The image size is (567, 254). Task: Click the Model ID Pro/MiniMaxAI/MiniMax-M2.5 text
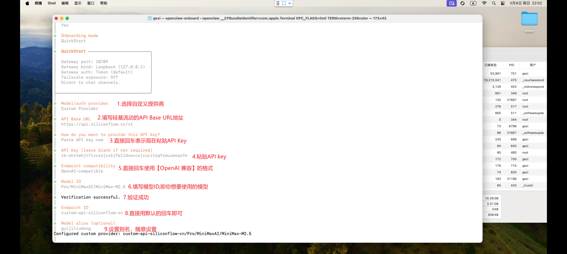click(93, 187)
